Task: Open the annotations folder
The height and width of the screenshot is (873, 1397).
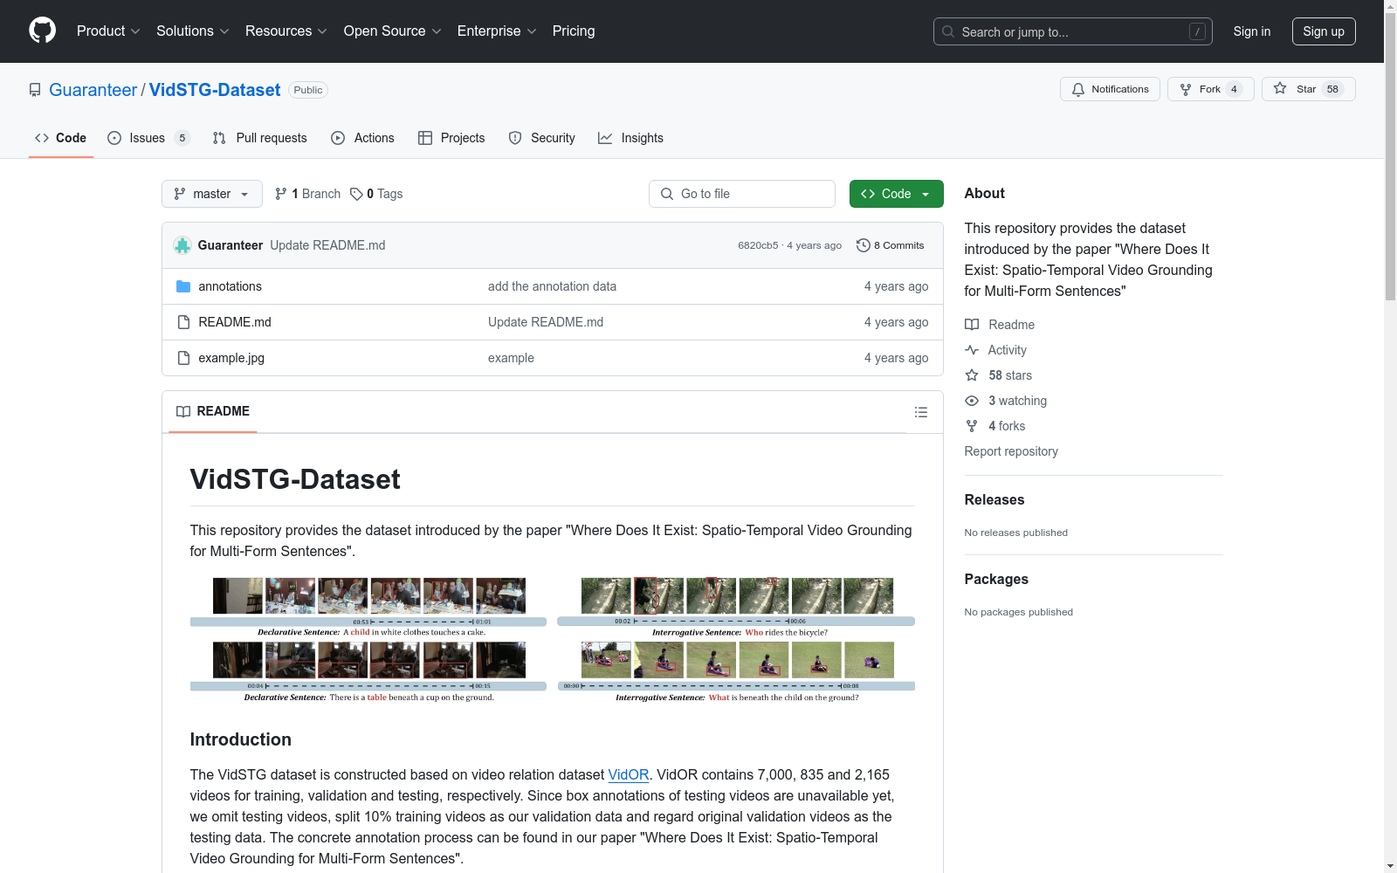Action: [x=230, y=286]
